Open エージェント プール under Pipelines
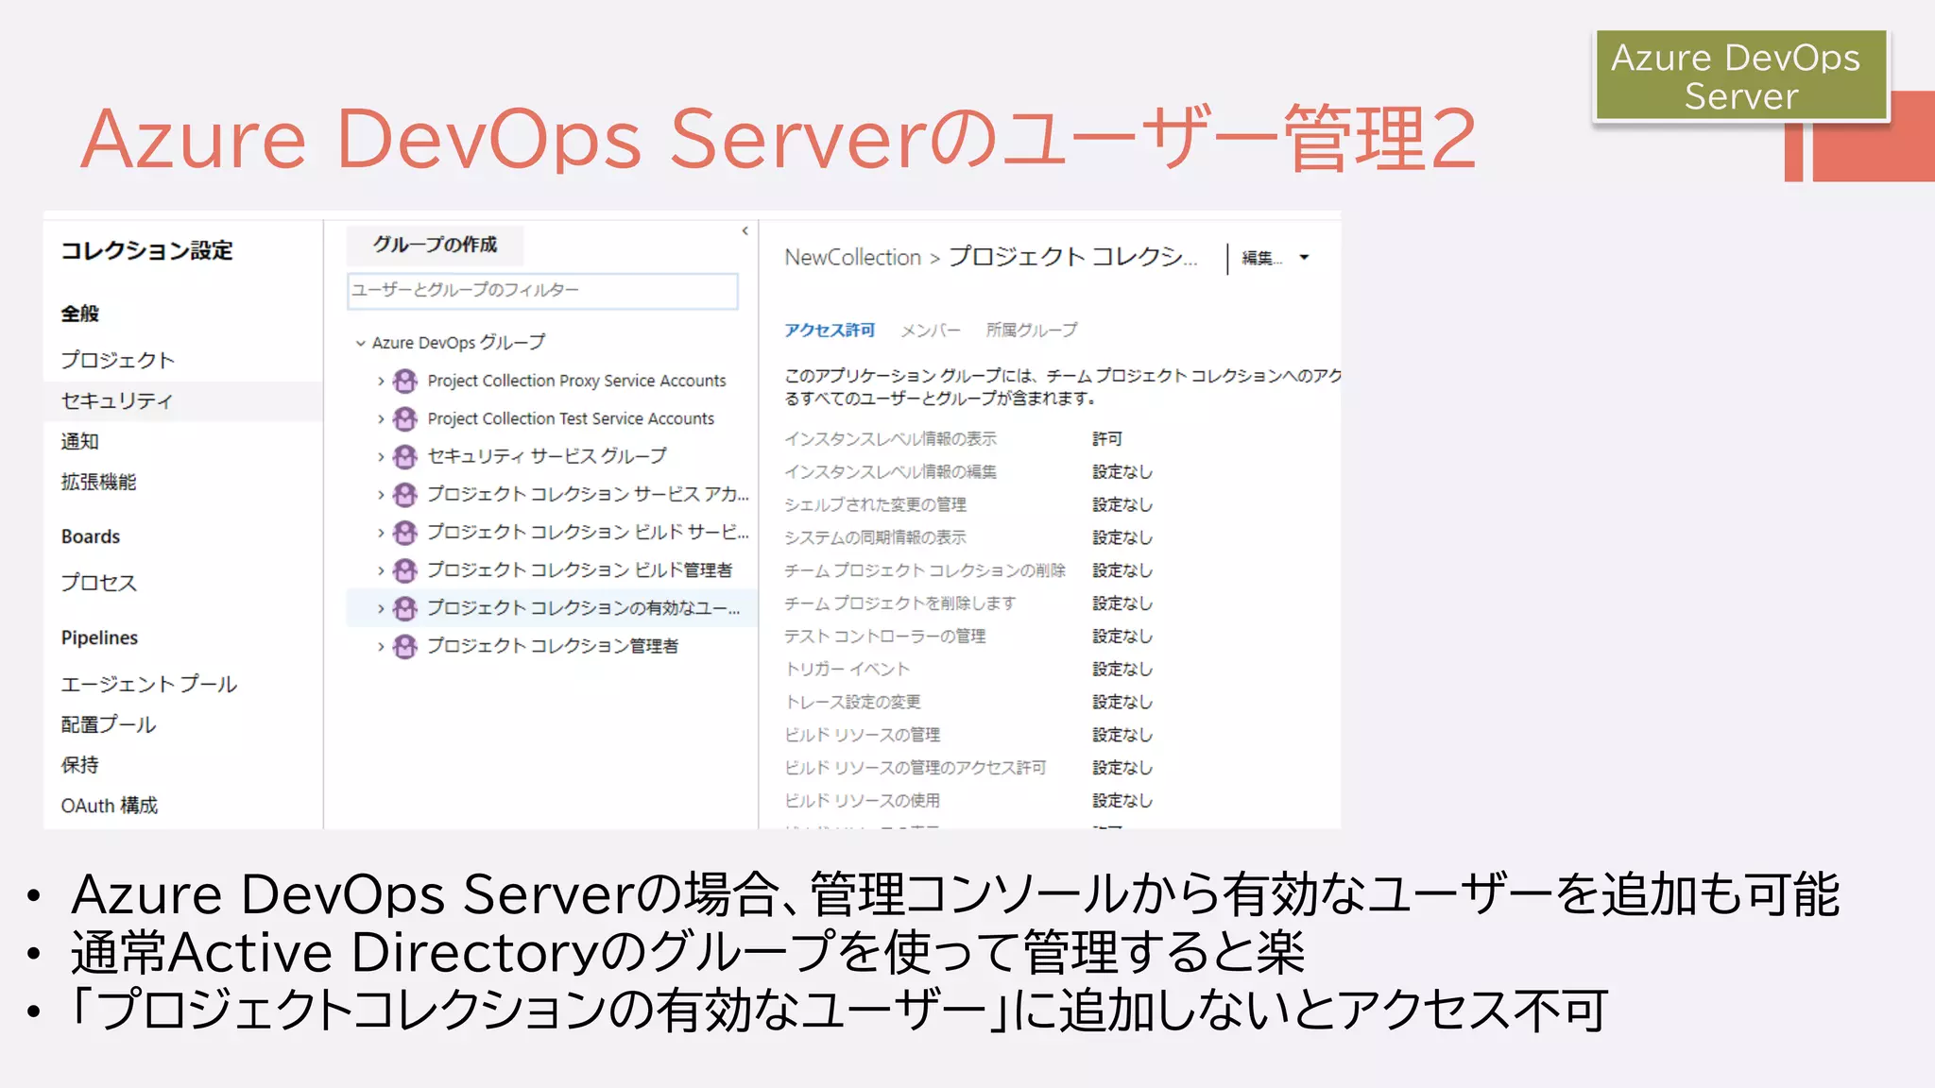Viewport: 1935px width, 1088px height. pos(149,684)
